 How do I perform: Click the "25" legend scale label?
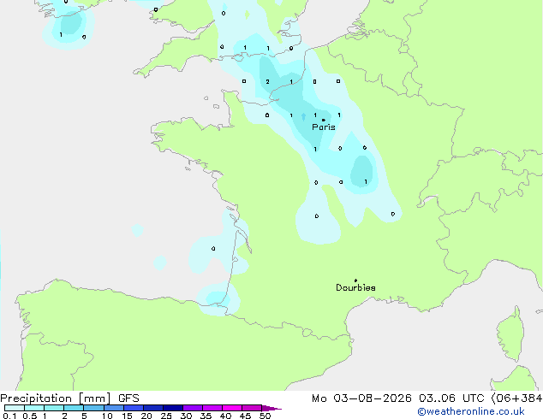pyautogui.click(x=166, y=416)
